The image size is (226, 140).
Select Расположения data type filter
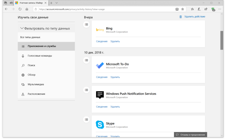click(x=46, y=94)
